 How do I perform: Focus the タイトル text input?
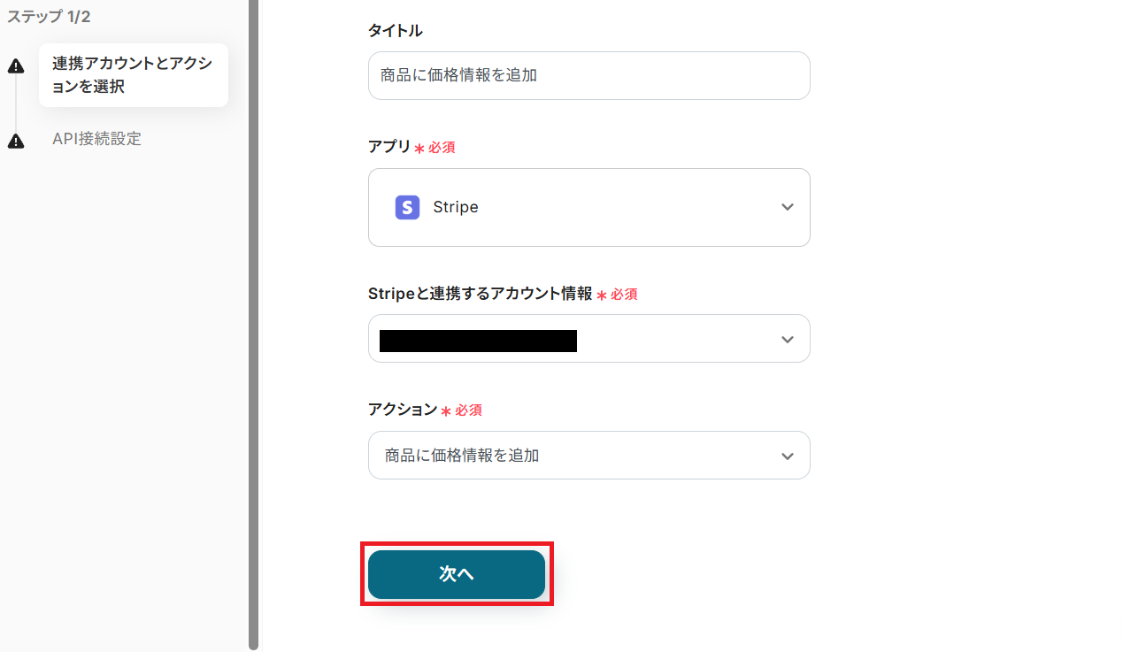588,75
